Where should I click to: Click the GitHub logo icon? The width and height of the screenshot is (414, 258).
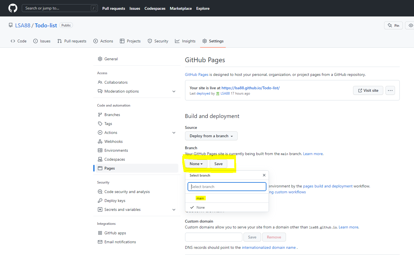(x=13, y=8)
